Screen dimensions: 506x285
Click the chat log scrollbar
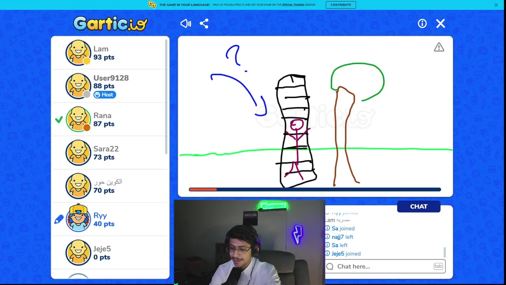pyautogui.click(x=445, y=252)
